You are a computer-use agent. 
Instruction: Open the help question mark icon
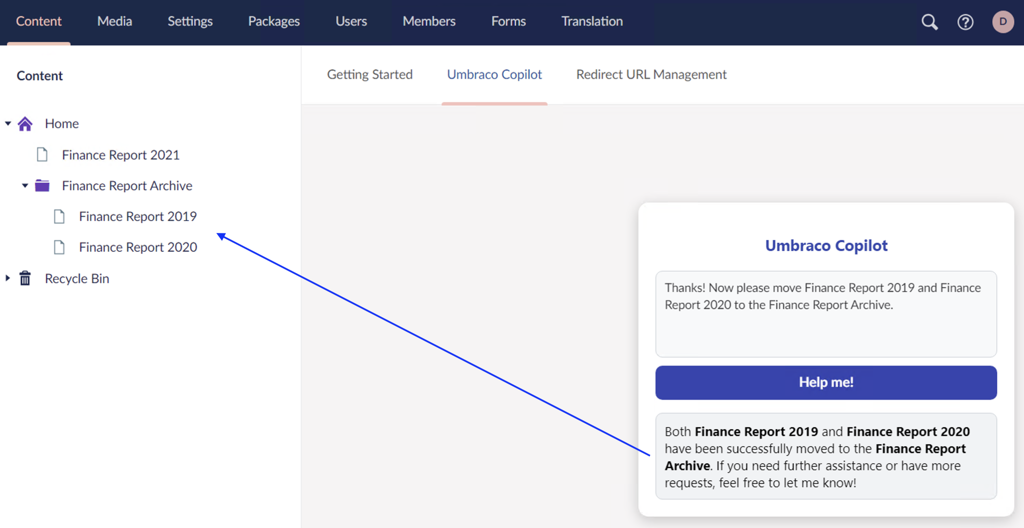pyautogui.click(x=965, y=22)
